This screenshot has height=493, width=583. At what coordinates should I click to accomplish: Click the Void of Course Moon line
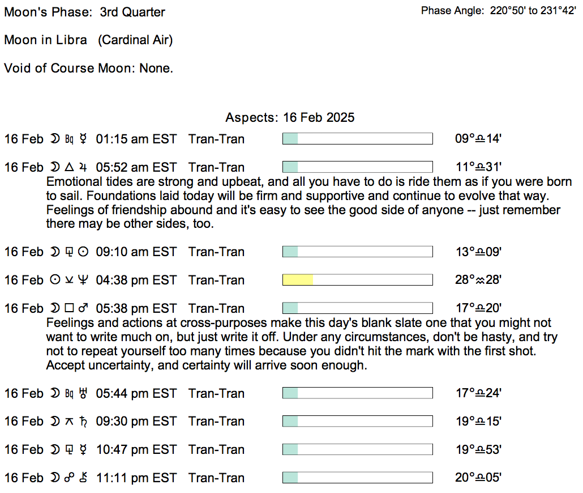point(88,68)
